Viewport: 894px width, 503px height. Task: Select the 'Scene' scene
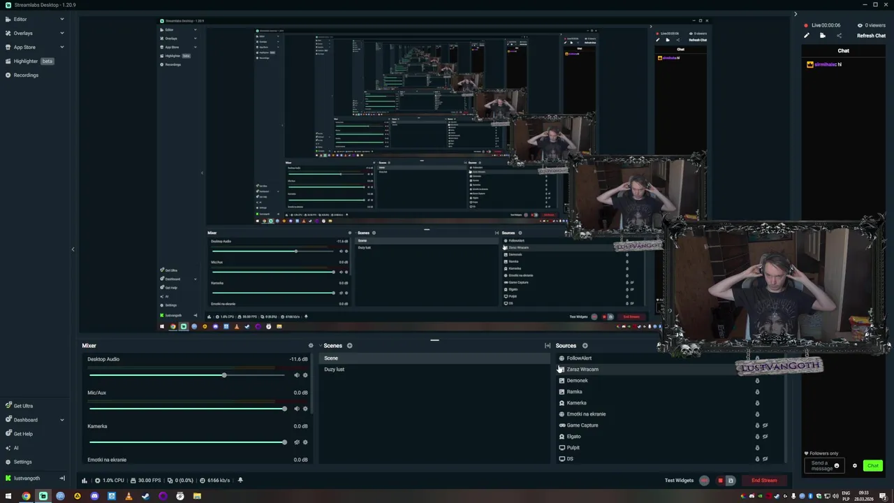click(434, 358)
